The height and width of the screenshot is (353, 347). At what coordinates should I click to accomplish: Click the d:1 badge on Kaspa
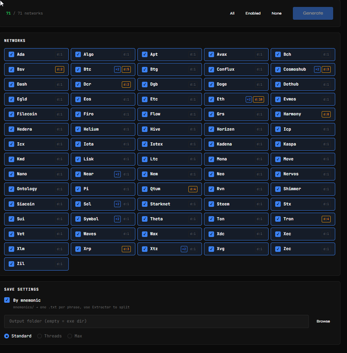pyautogui.click(x=326, y=144)
